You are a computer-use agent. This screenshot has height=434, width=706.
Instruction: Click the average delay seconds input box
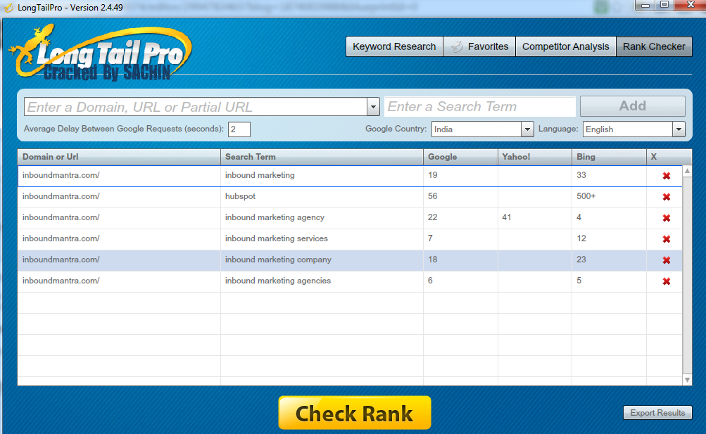(239, 129)
